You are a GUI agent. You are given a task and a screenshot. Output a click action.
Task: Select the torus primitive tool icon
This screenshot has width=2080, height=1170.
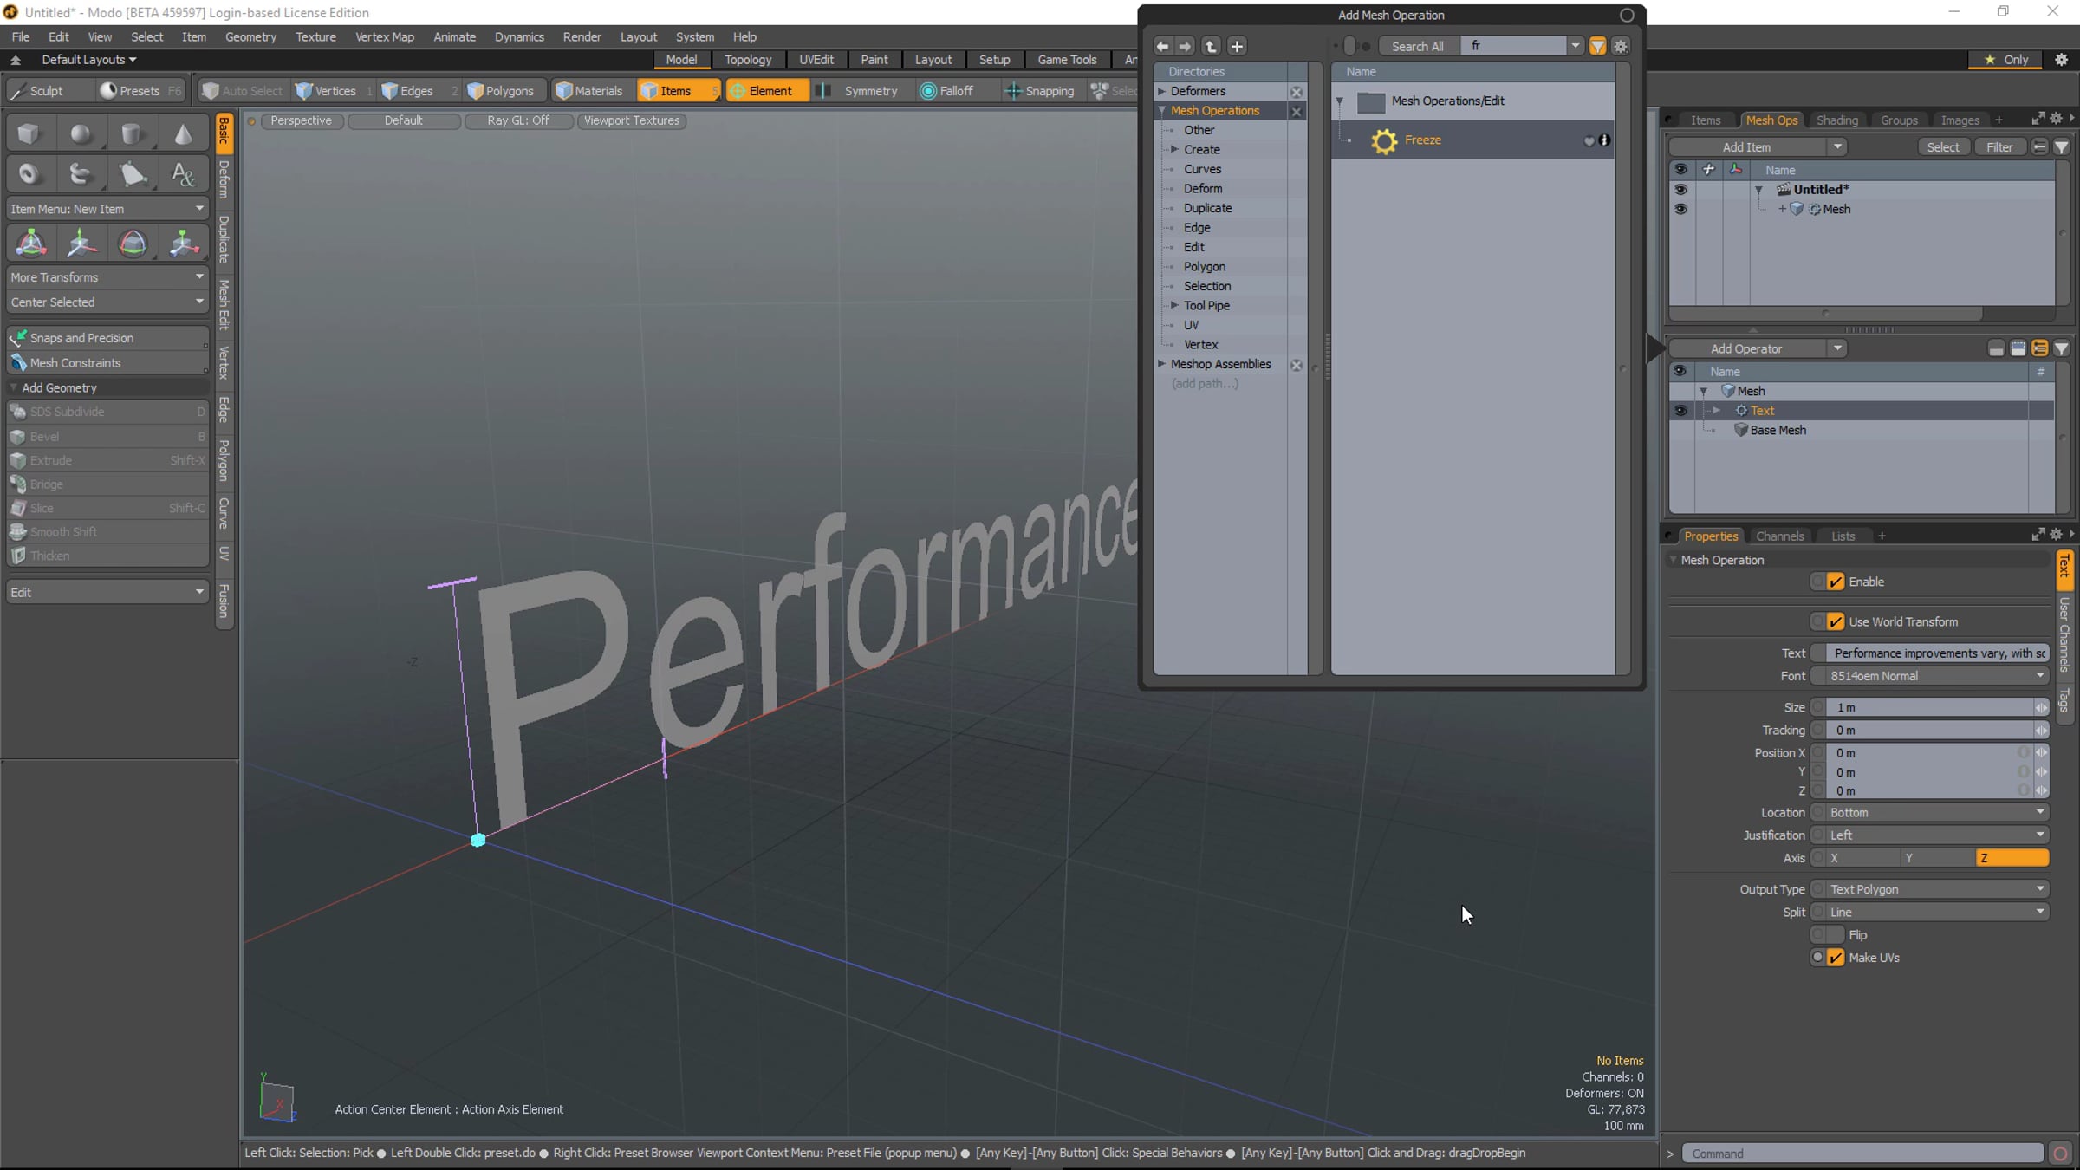(x=29, y=174)
